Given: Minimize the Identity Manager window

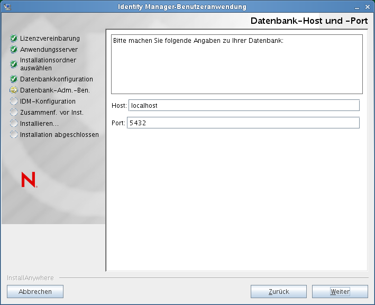Looking at the screenshot, I should (x=357, y=7).
